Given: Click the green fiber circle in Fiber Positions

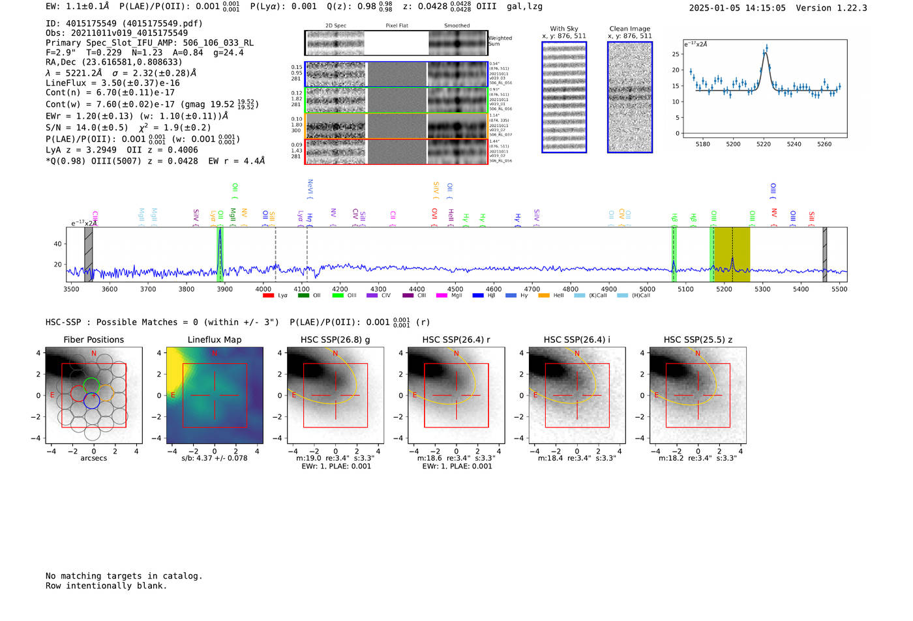Looking at the screenshot, I should coord(91,384).
